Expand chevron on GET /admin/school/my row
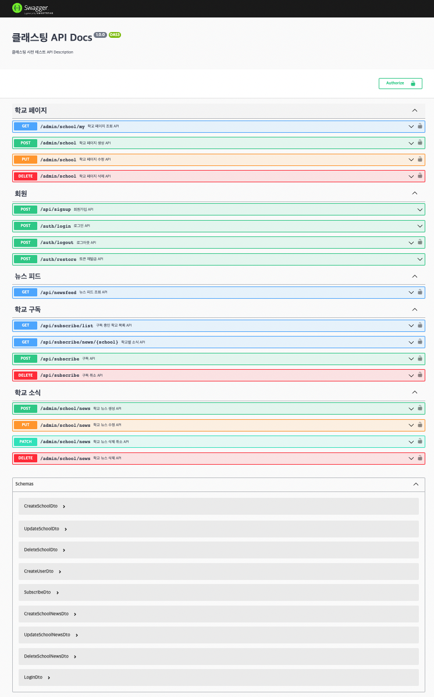 tap(411, 126)
